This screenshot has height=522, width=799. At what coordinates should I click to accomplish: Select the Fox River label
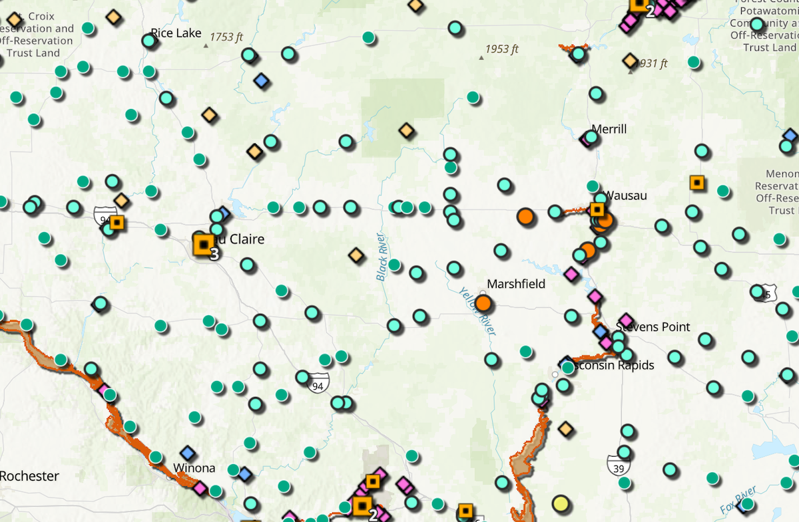(x=738, y=499)
